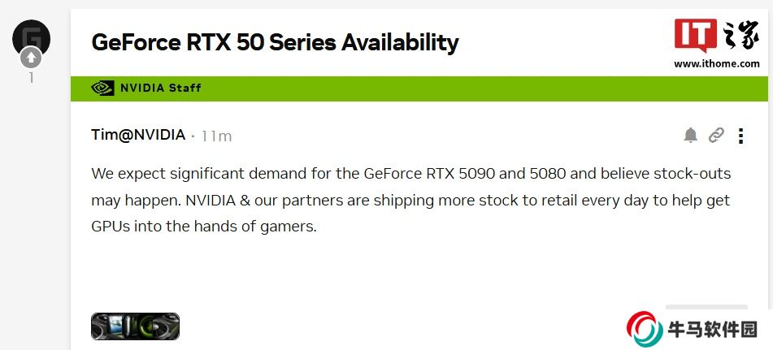
Task: Open the RTX graphics card thumbnail image
Action: (x=135, y=326)
